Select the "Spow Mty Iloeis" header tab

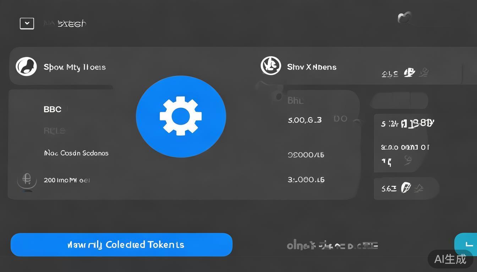[75, 67]
